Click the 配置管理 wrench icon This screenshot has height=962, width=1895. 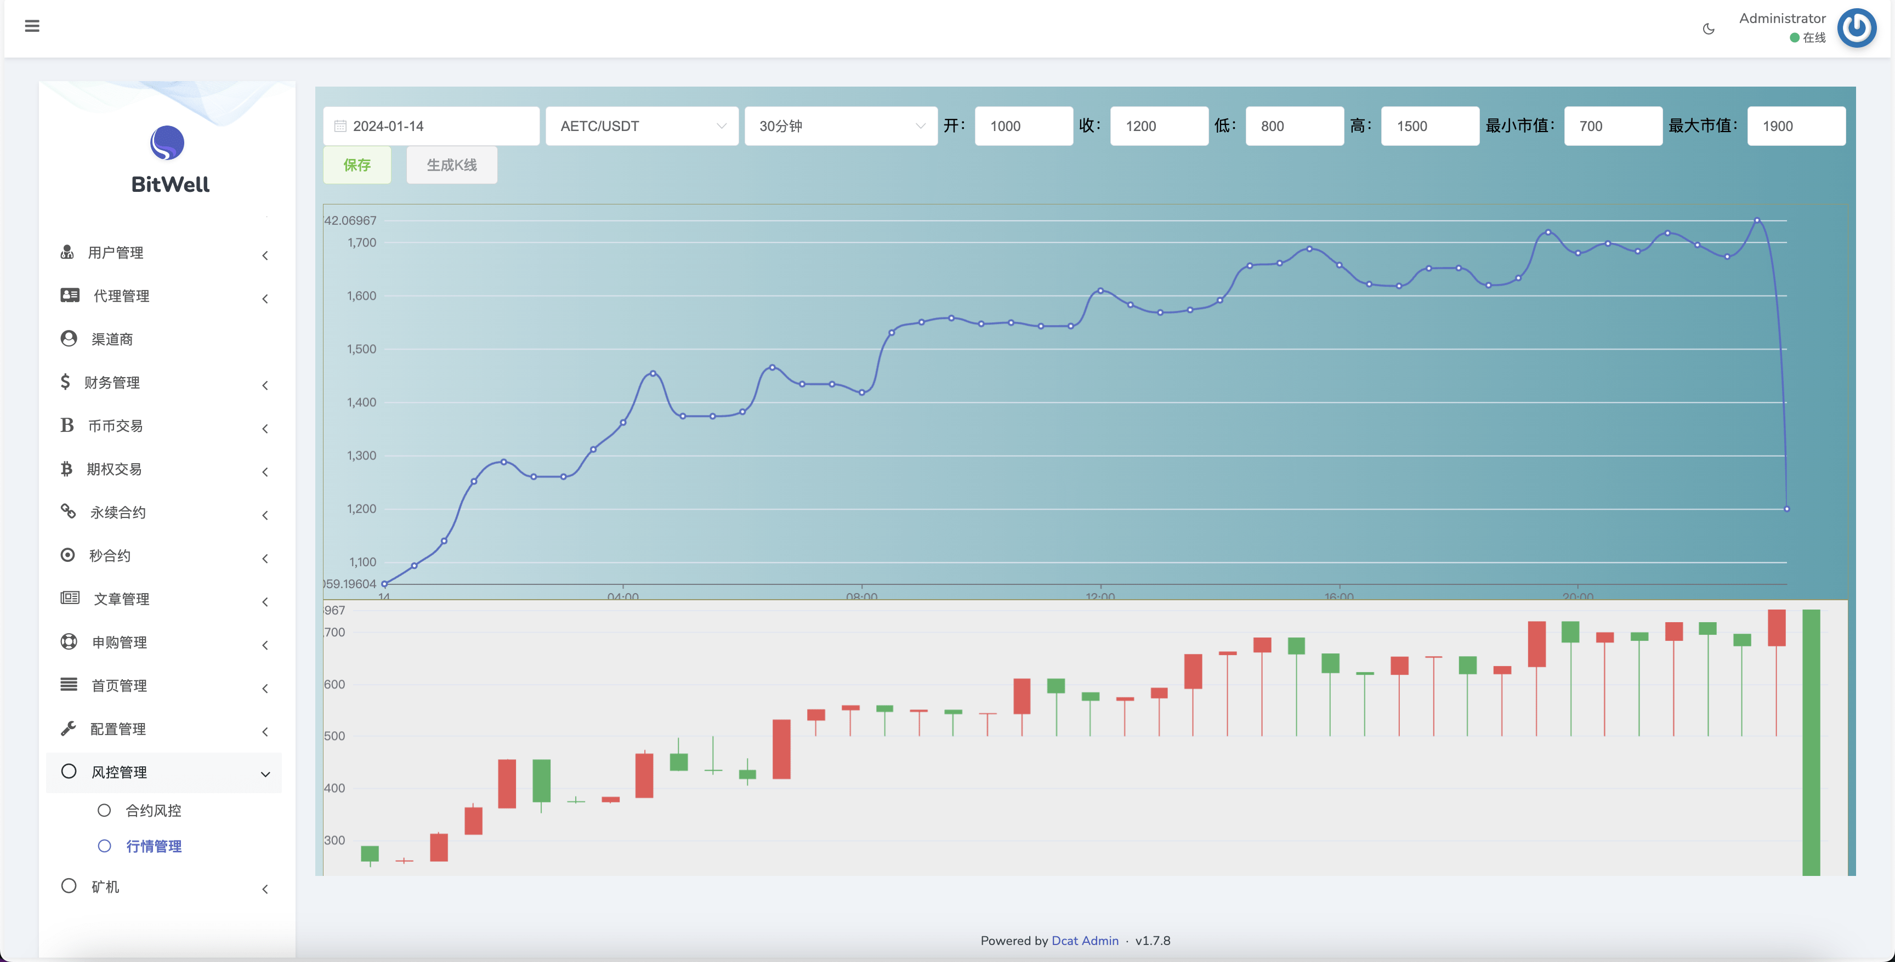69,728
